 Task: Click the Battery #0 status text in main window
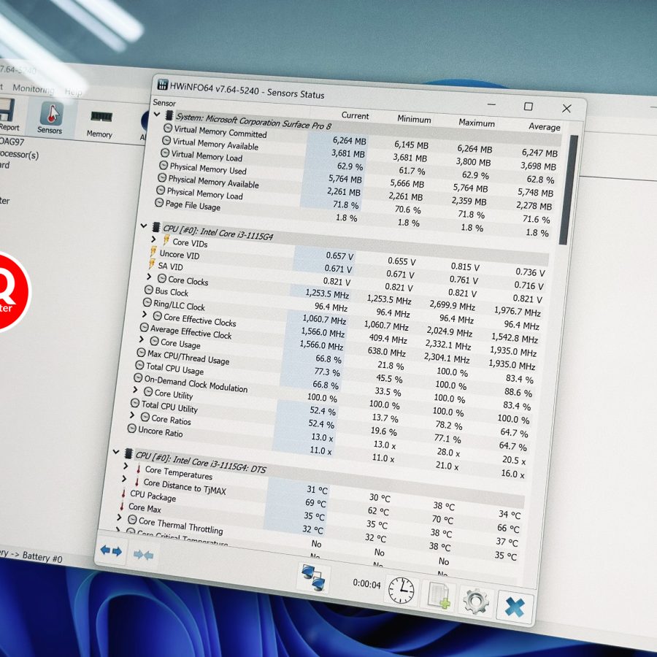click(x=42, y=557)
